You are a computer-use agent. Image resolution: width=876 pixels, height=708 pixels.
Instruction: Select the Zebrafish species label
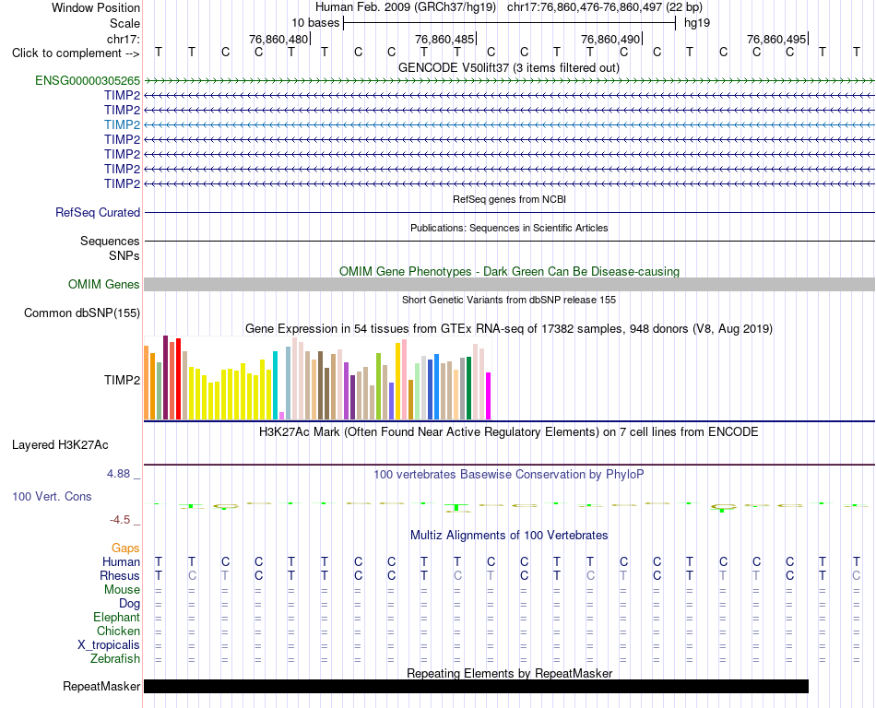pyautogui.click(x=115, y=659)
